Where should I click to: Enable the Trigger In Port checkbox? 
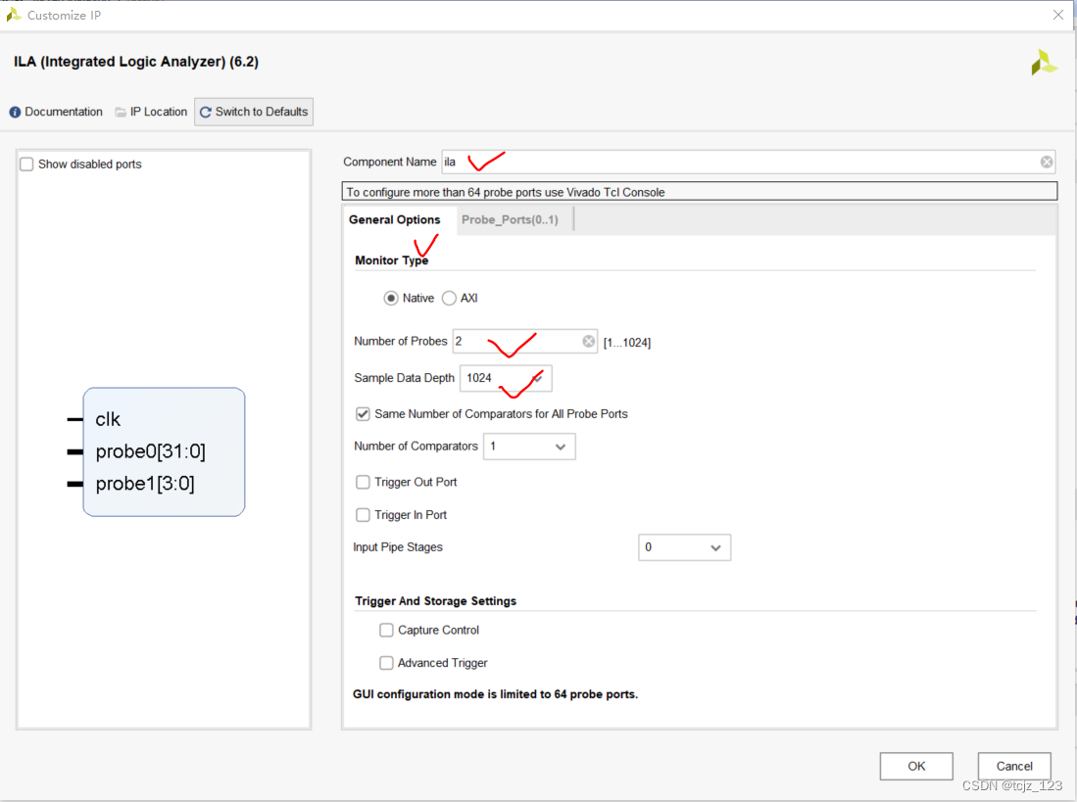[x=363, y=514]
